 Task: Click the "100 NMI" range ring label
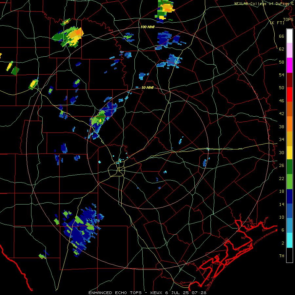147,27
